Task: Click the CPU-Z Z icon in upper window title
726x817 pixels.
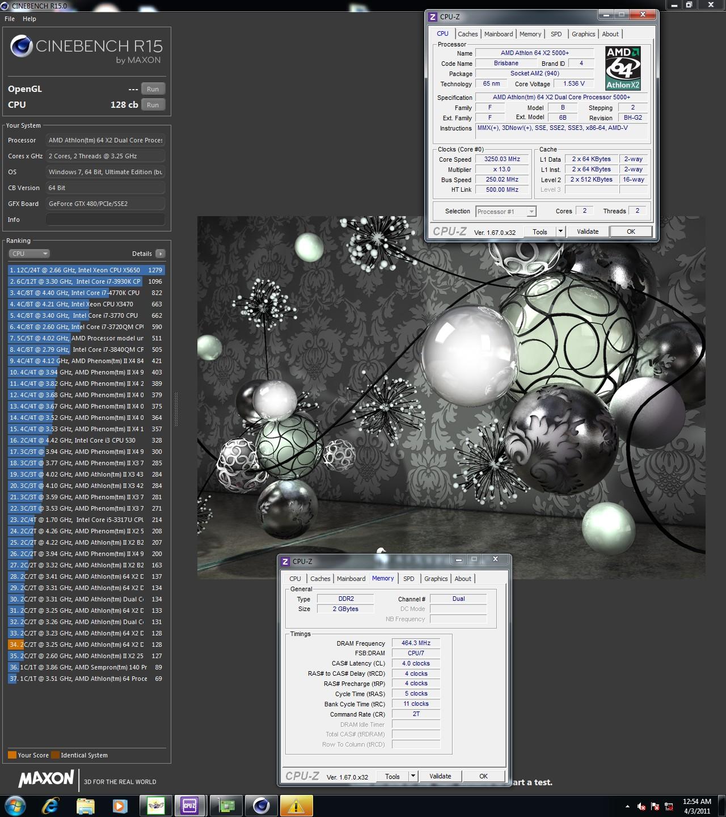Action: tap(433, 16)
